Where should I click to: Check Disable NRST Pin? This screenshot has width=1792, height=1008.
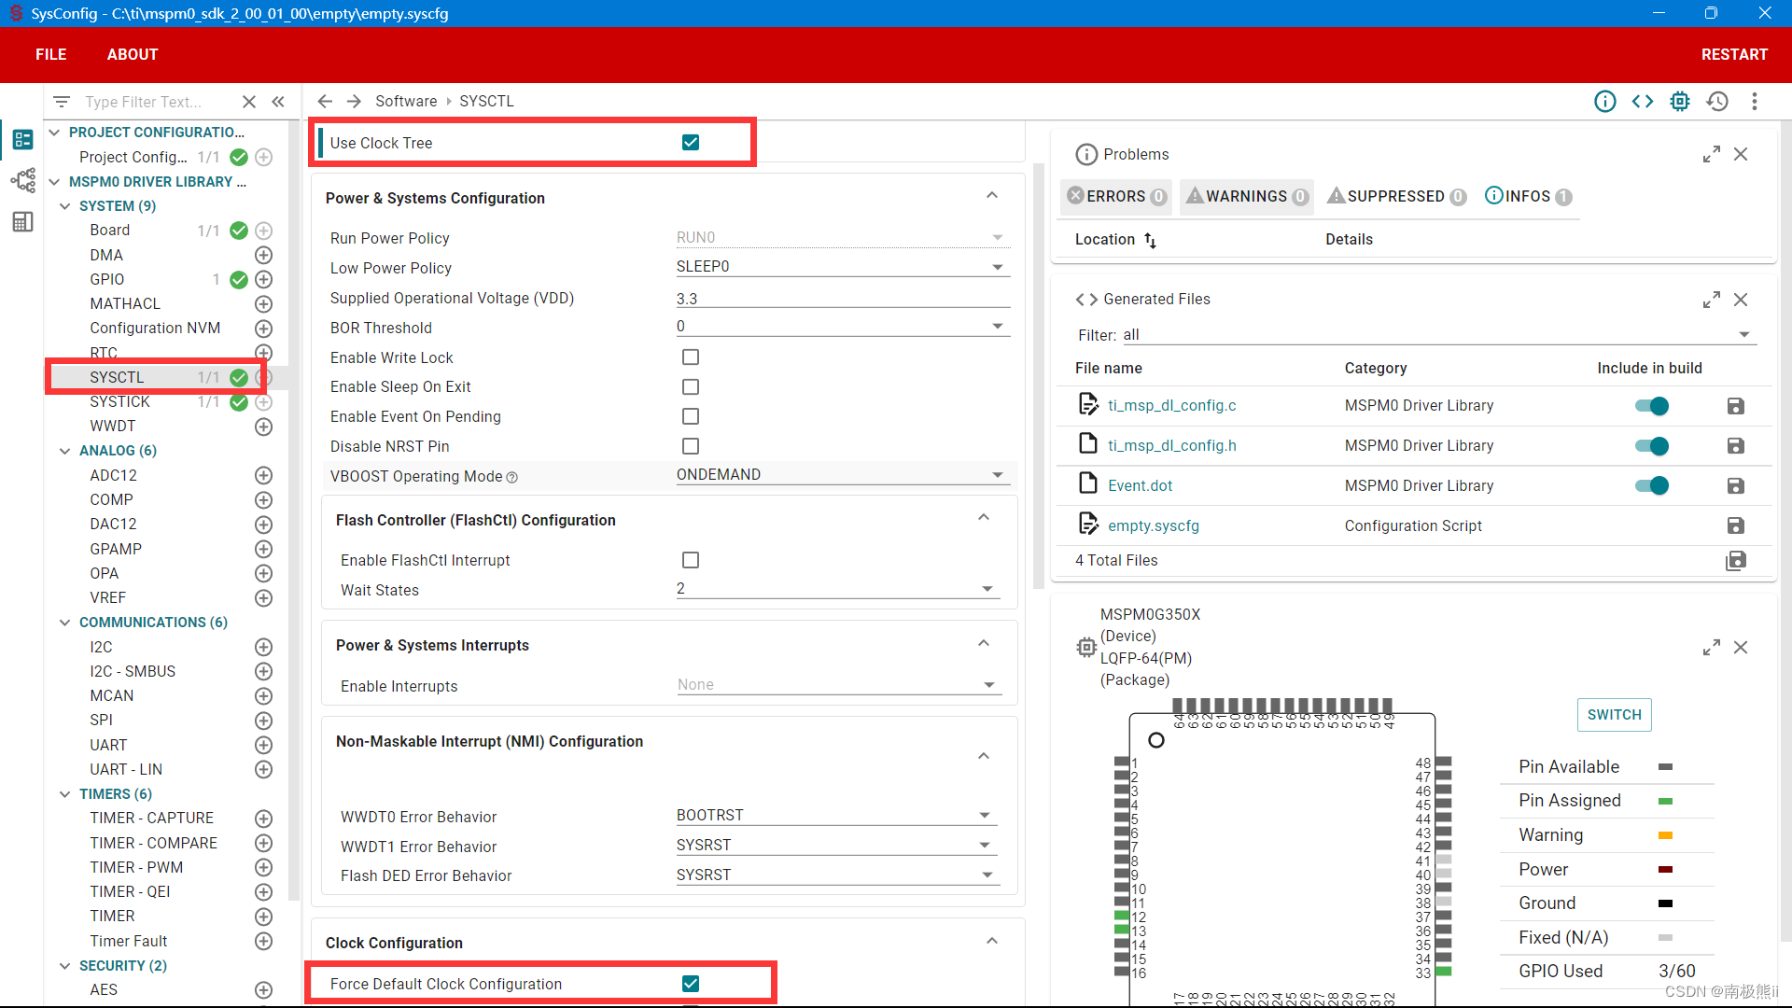coord(691,446)
